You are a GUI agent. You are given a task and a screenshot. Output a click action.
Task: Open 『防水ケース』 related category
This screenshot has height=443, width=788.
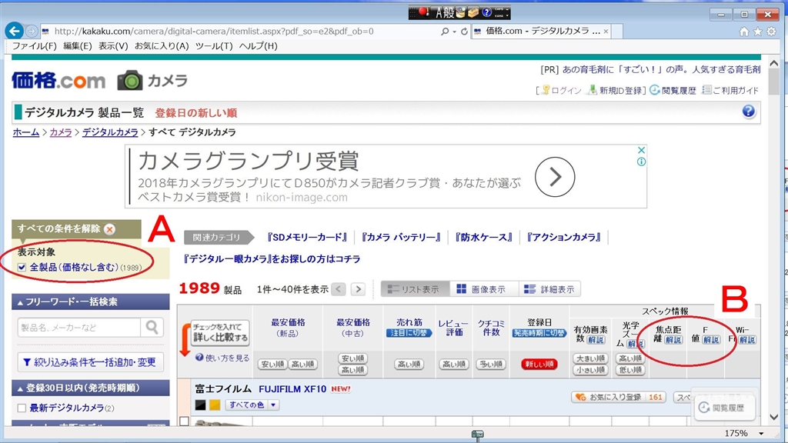[x=483, y=237]
